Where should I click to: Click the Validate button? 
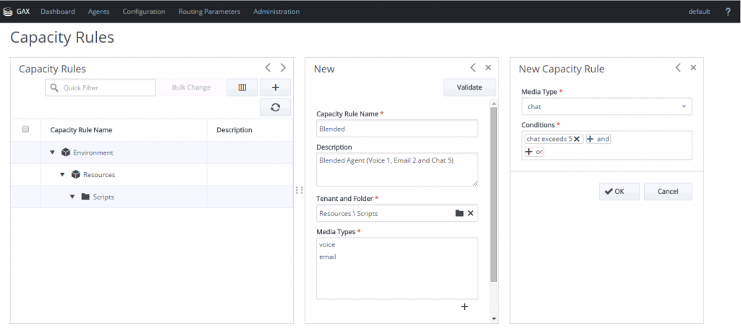click(469, 87)
